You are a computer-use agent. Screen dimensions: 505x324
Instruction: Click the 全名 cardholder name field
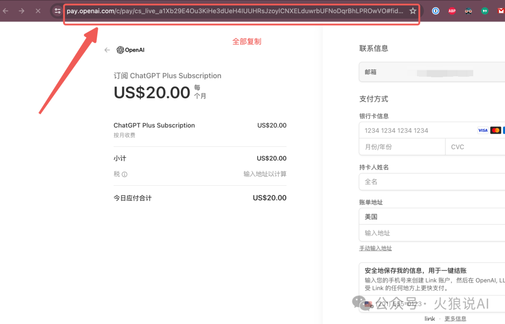pyautogui.click(x=430, y=182)
